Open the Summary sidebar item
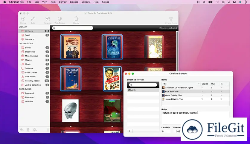Image resolution: width=250 pixels, height=144 pixels. click(34, 39)
